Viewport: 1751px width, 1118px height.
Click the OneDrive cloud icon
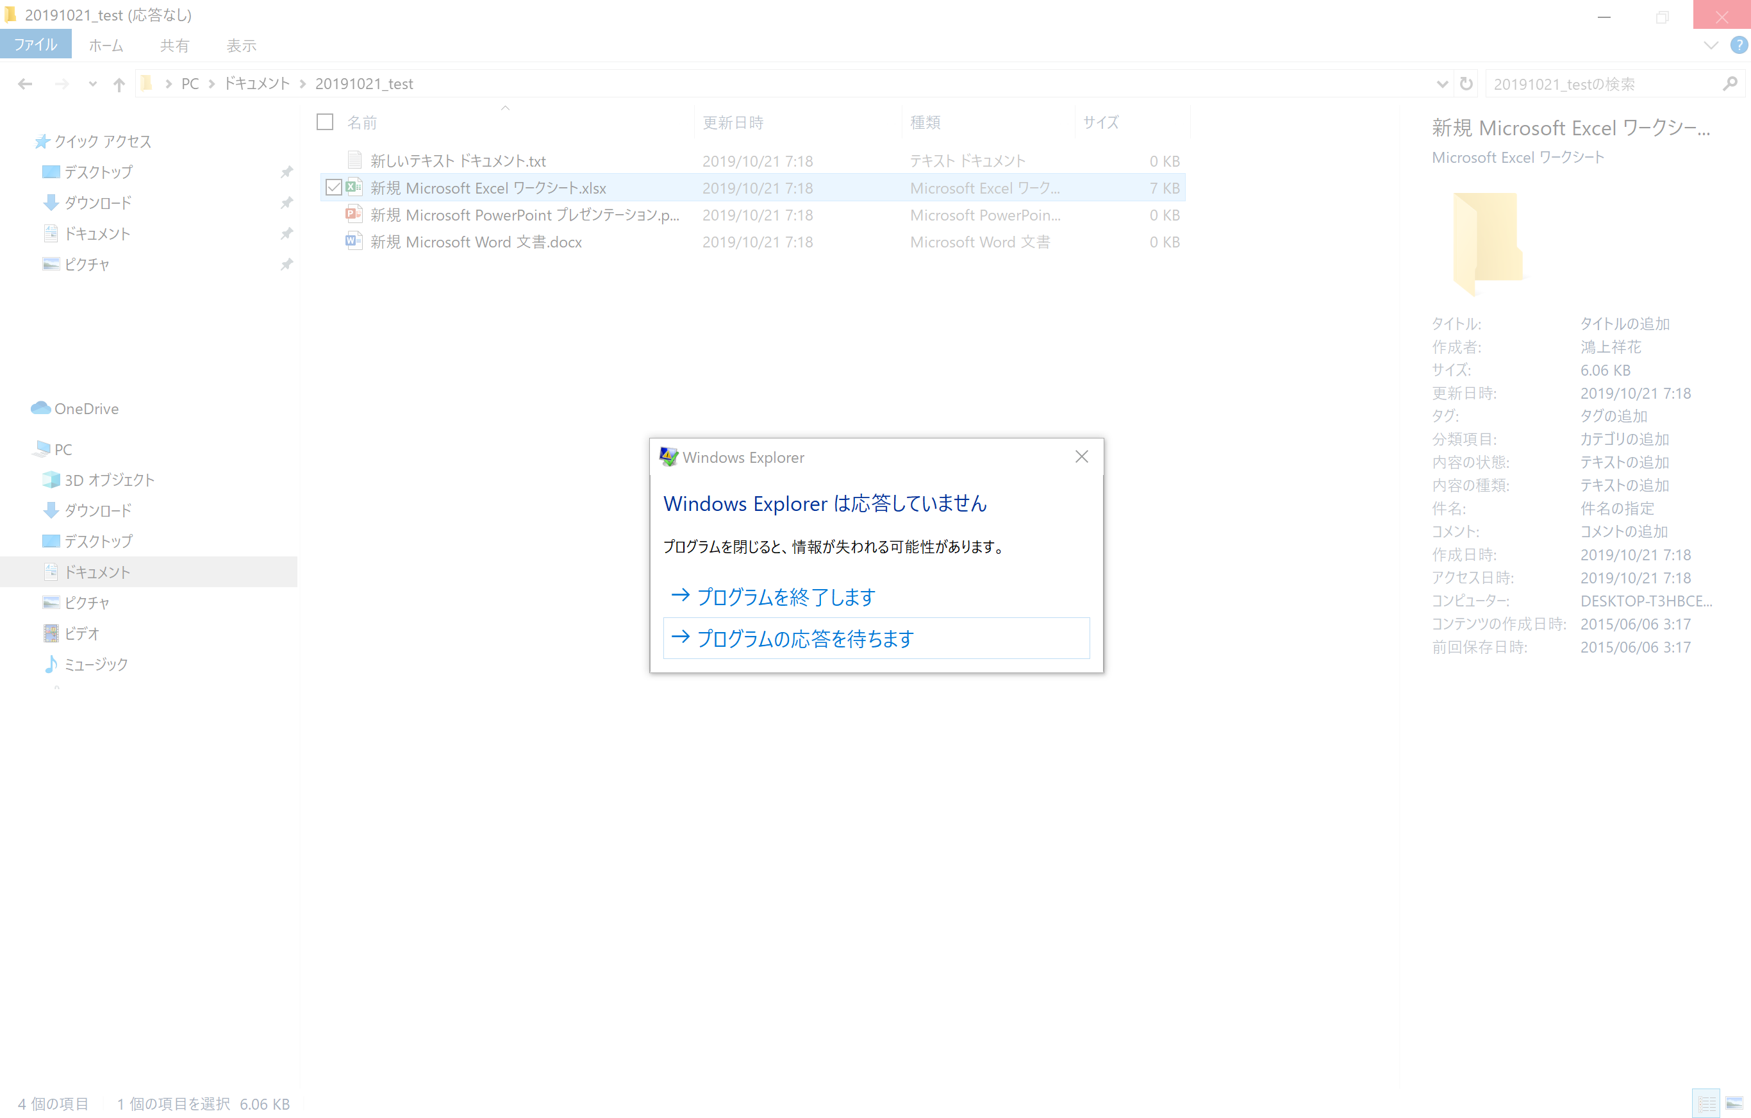41,408
